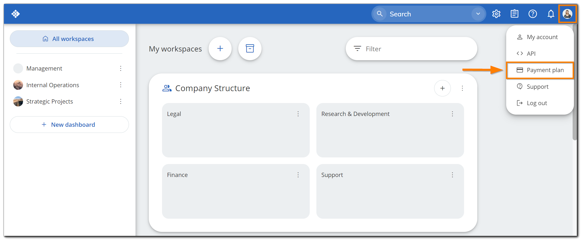Viewport: 584px width, 243px height.
Task: Click the help question mark icon
Action: [533, 14]
